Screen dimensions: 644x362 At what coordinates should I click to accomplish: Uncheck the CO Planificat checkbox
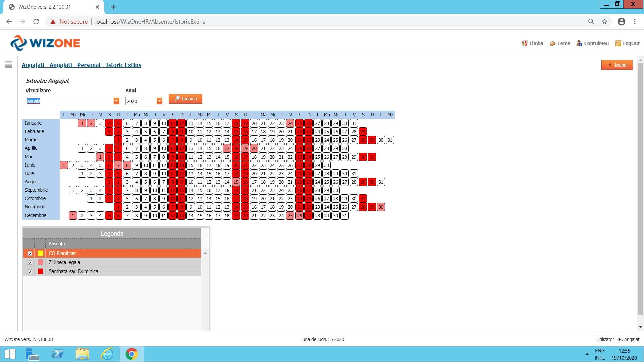coord(30,253)
